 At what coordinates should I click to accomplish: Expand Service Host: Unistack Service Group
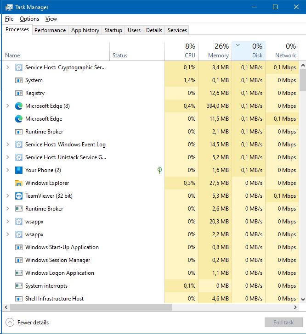point(8,157)
